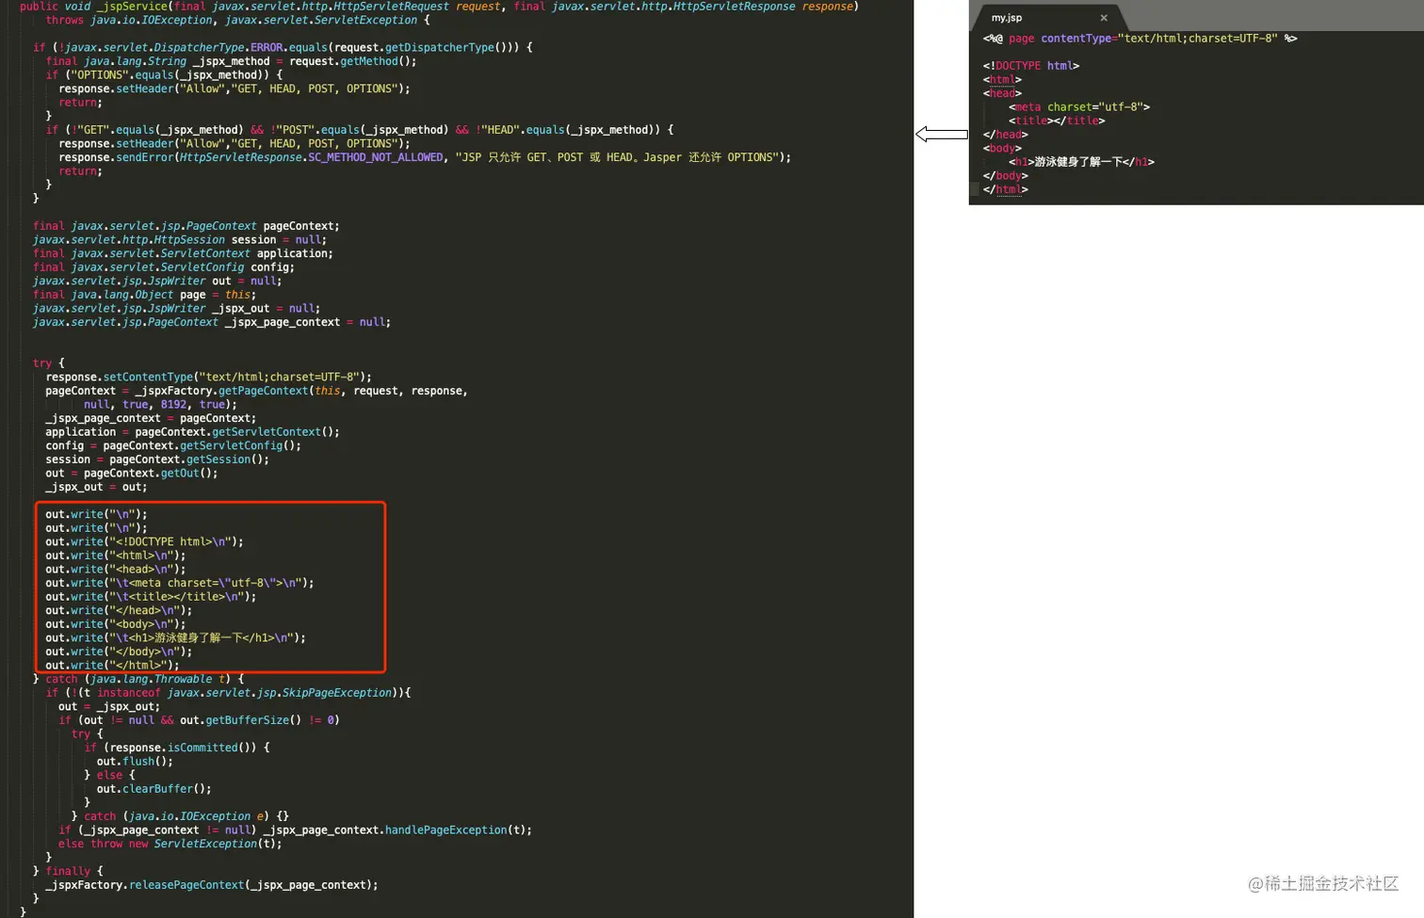Click the "SkipPageException" instanceof check line
Viewport: 1424px width, 918px height.
point(229,693)
